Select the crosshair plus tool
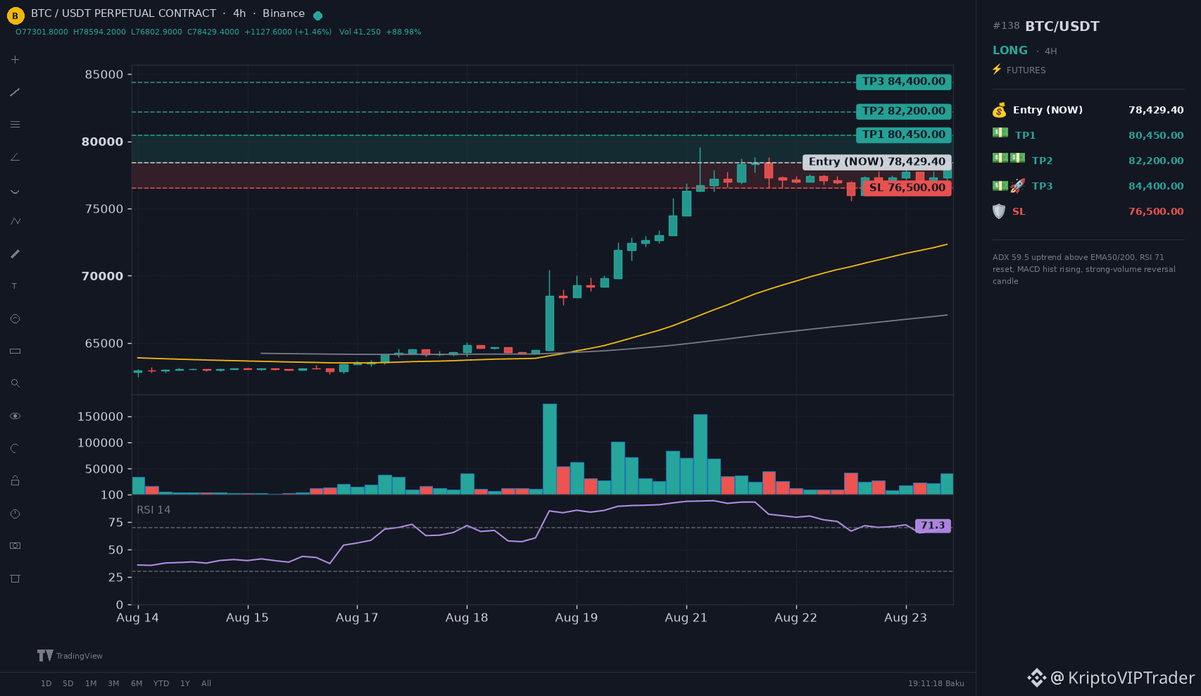 coord(15,60)
